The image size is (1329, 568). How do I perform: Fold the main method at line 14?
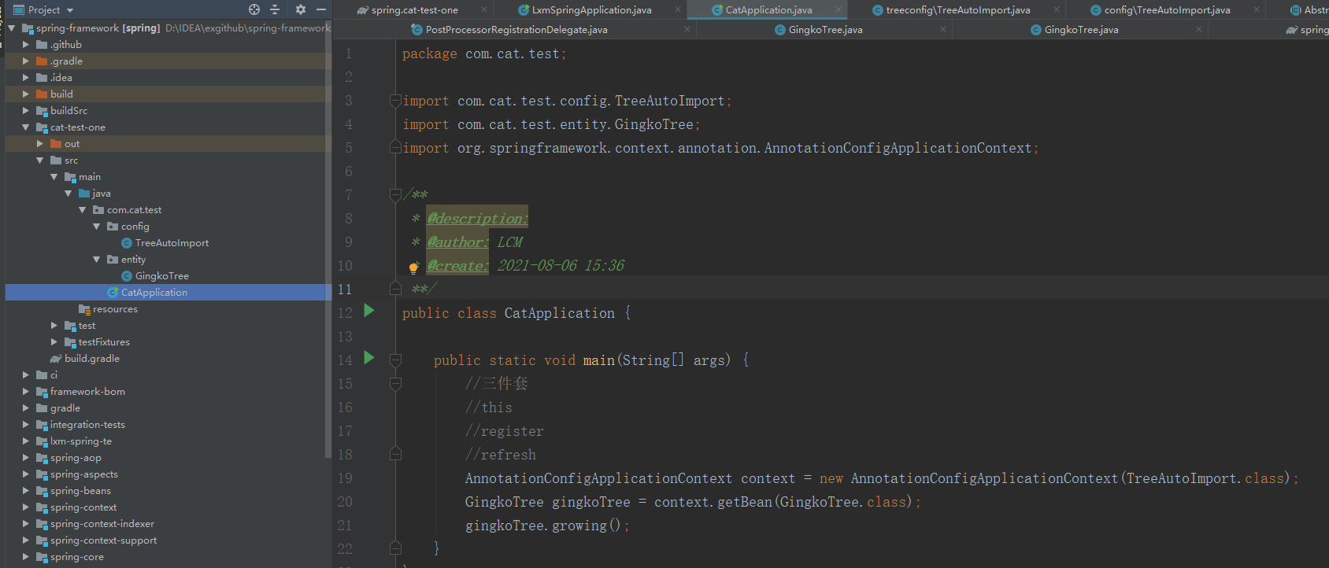[395, 360]
